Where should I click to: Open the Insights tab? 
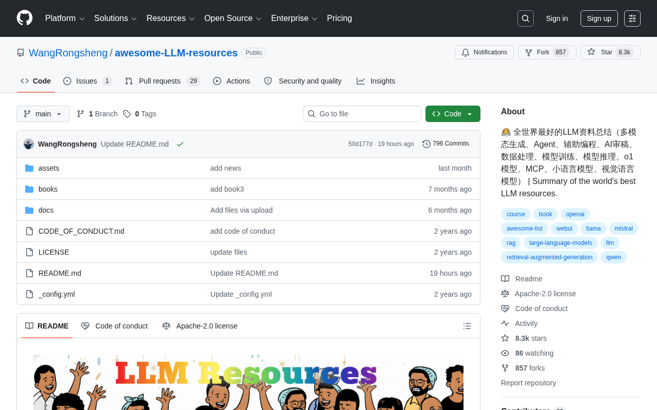(376, 81)
